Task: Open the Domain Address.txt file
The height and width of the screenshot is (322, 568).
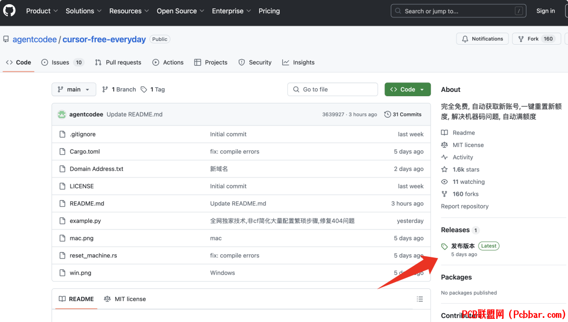Action: 96,169
